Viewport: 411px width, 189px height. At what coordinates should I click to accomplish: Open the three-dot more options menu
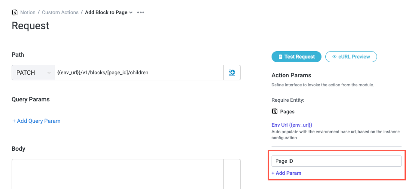pyautogui.click(x=141, y=12)
